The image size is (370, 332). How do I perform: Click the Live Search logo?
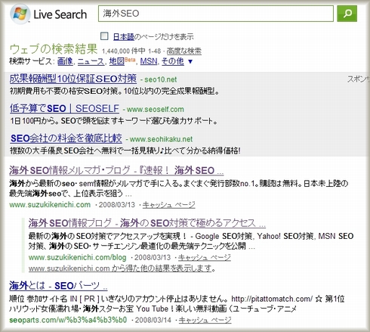48,14
